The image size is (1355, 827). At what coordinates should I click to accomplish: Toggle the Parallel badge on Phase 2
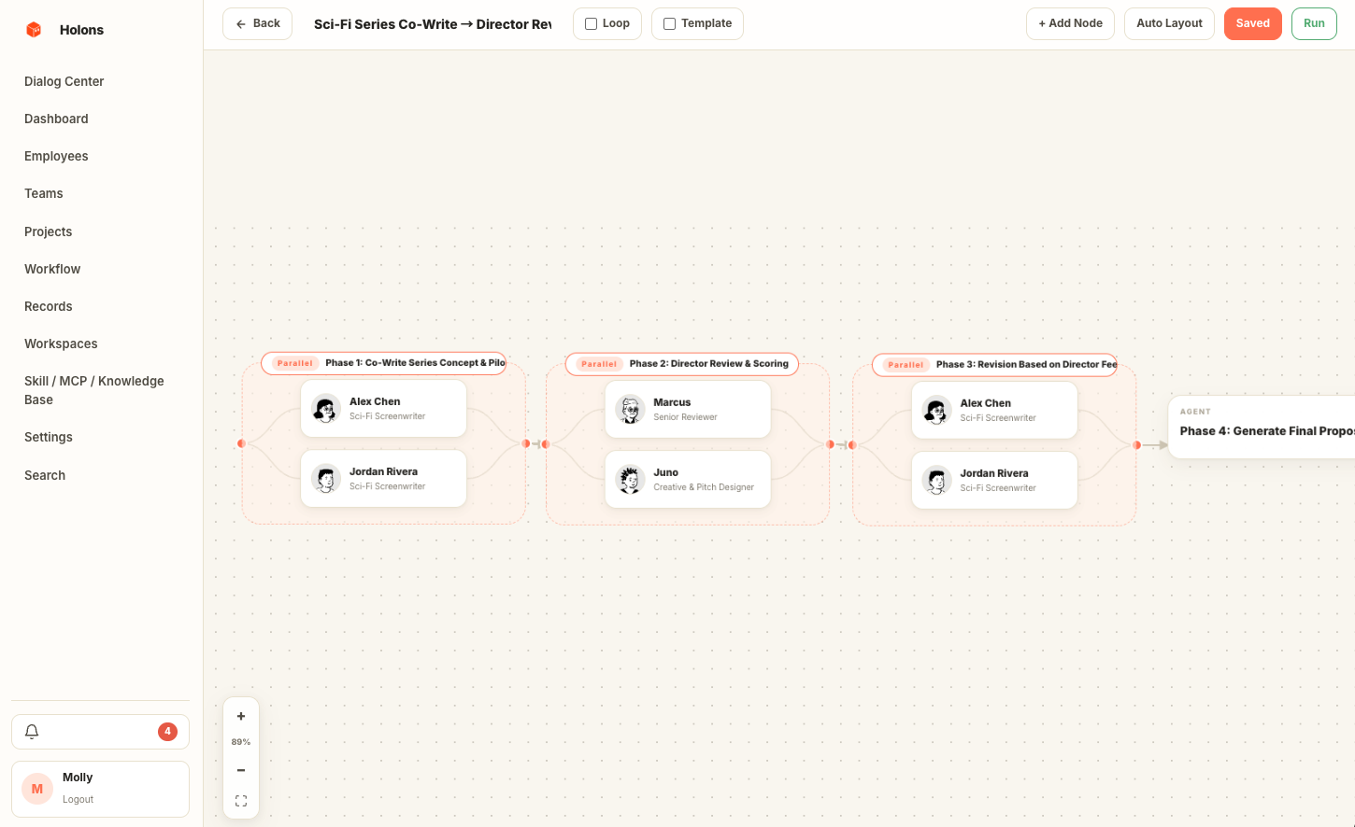point(597,364)
